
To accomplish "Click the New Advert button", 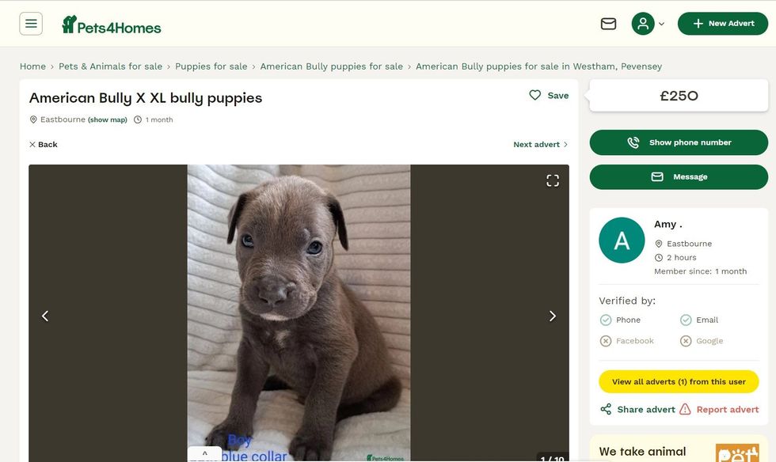I will pyautogui.click(x=723, y=24).
